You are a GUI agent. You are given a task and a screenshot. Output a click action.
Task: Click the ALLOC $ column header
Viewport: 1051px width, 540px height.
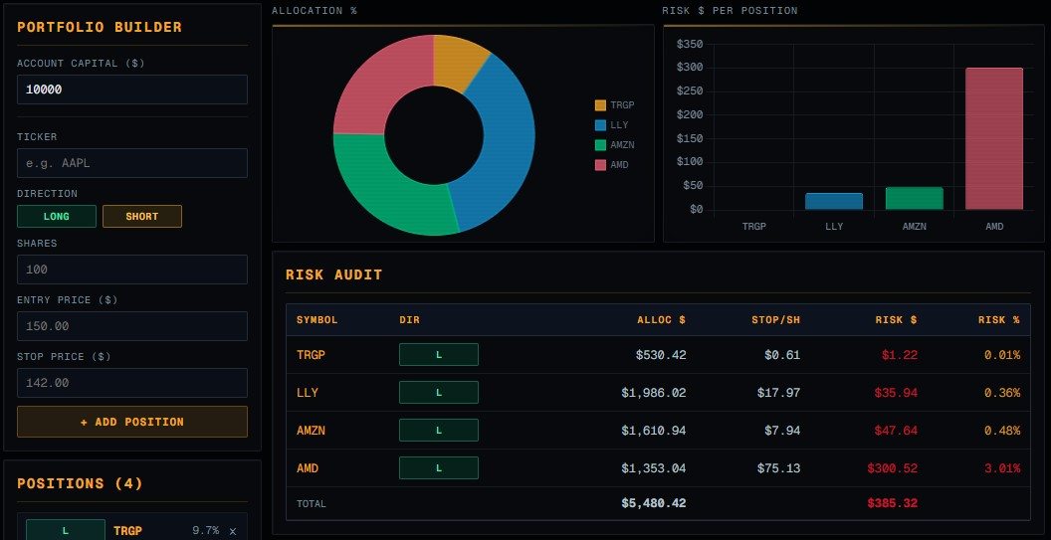click(661, 320)
